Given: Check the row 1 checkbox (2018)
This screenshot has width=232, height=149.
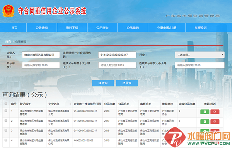Looking at the screenshot, I should pyautogui.click(x=6, y=110).
